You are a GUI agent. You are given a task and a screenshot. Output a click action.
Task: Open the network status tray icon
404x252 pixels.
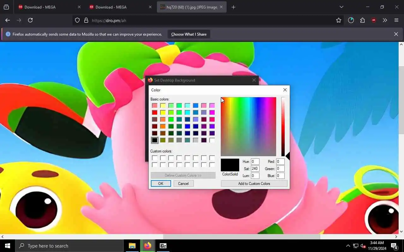coord(355,246)
